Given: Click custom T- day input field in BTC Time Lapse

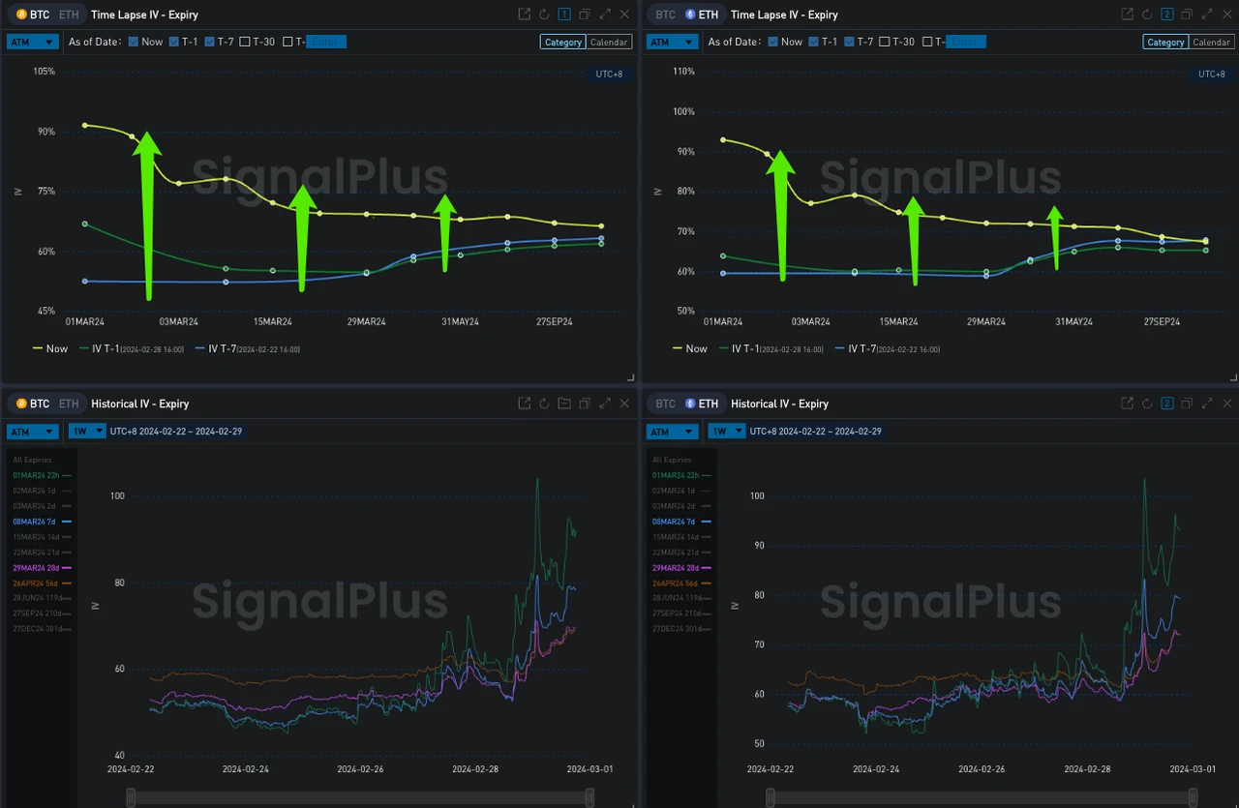Looking at the screenshot, I should tap(325, 42).
